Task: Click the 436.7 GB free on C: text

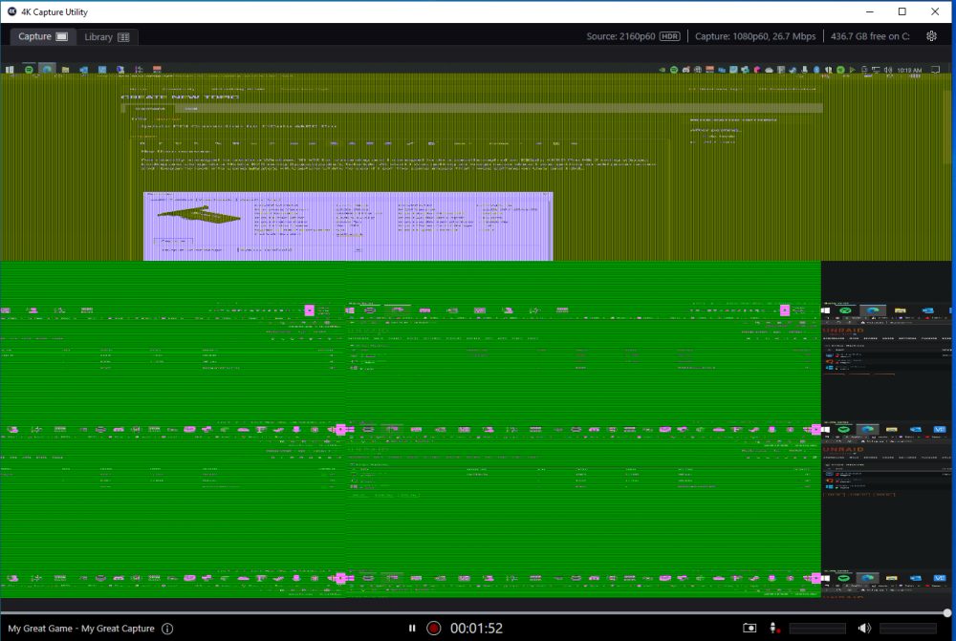Action: (870, 36)
